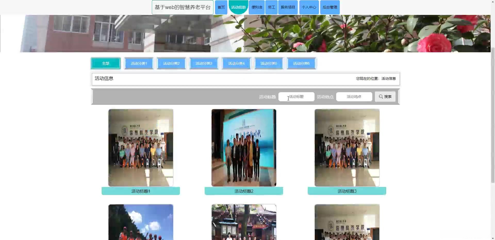
Task: Go to 个人中心
Action: coord(309,7)
